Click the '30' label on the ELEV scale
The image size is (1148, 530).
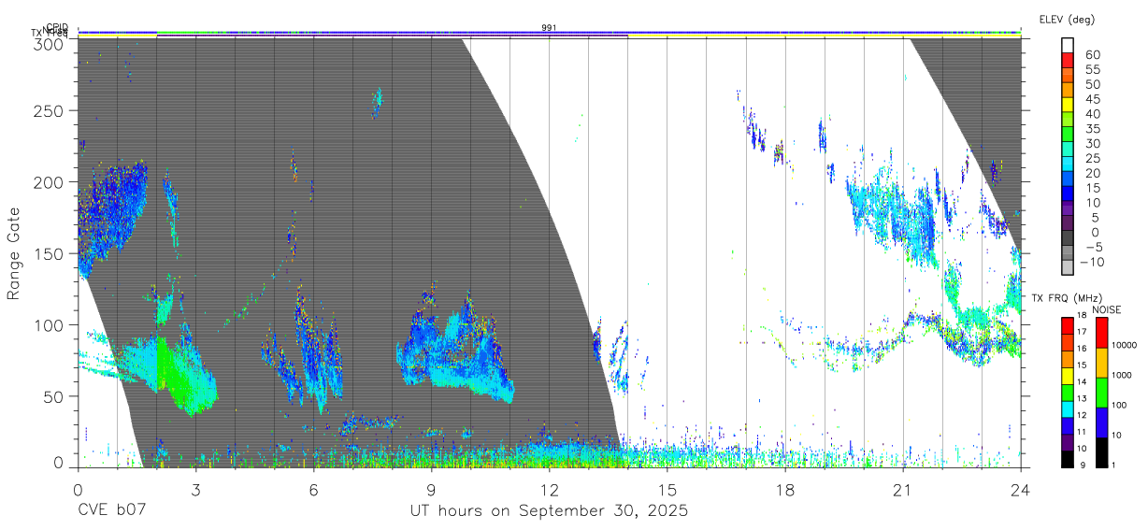(x=1093, y=143)
